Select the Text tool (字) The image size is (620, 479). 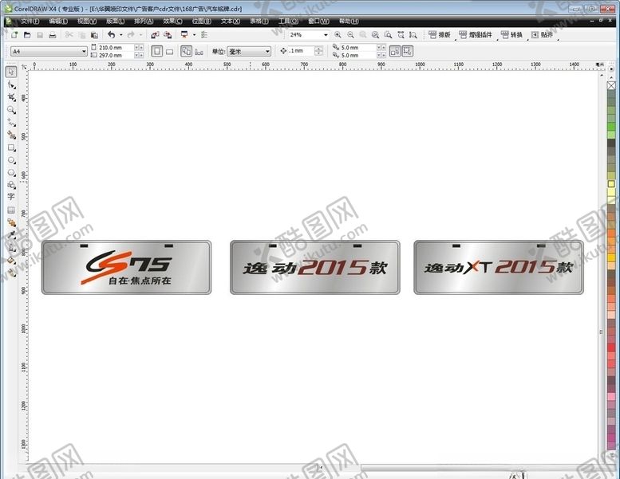click(11, 197)
